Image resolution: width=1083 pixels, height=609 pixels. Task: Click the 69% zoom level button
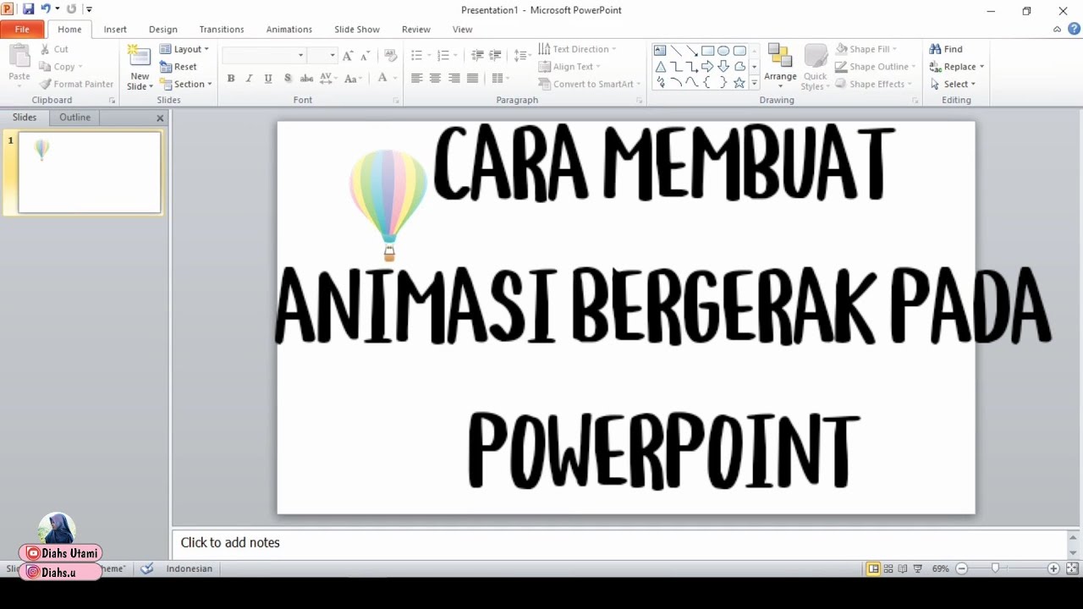[940, 568]
